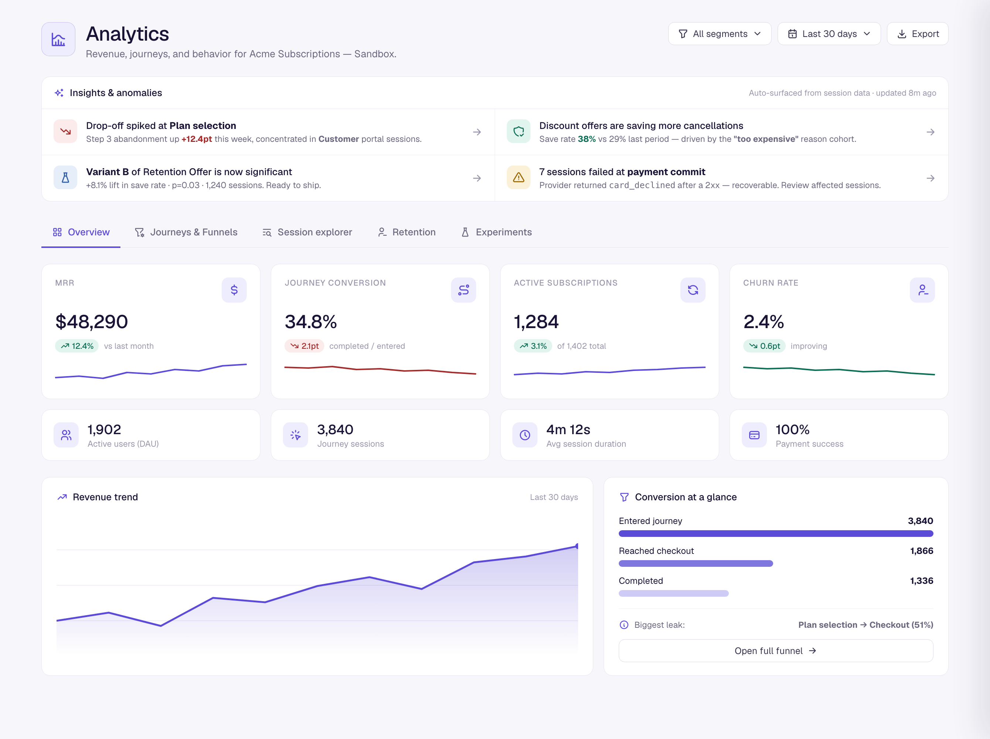Click the $48,290 MRR value

click(92, 321)
